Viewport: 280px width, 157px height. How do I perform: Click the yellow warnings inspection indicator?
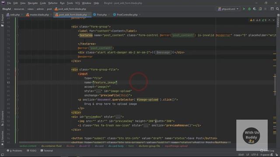(x=252, y=20)
